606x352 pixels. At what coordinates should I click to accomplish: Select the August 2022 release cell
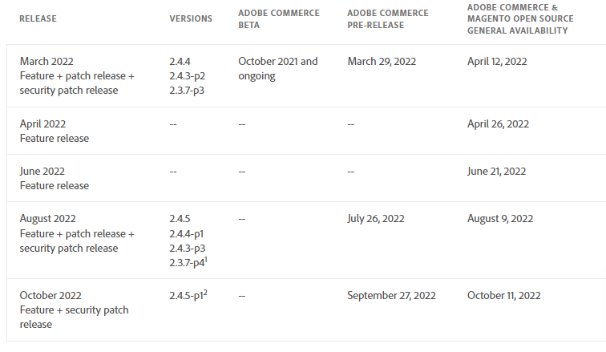point(77,233)
